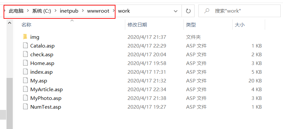Click the 2 KB size of check.asp

pos(257,55)
